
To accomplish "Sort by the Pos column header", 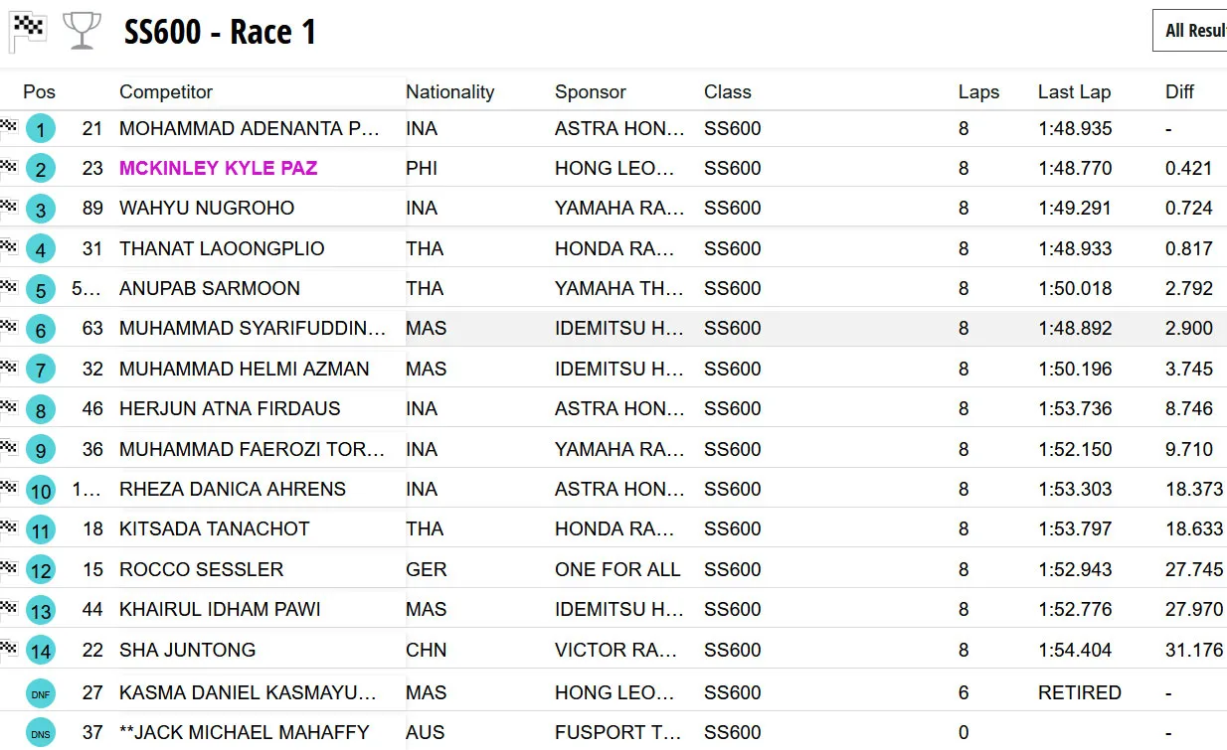I will [x=40, y=92].
